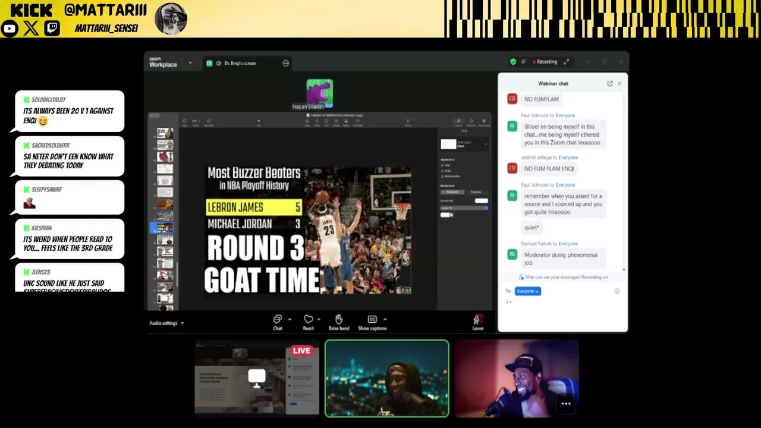761x428 pixels.
Task: Click the streamer profile avatar in banner
Action: click(x=171, y=18)
